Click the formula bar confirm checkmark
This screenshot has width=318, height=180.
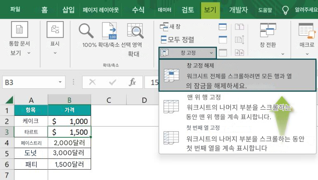point(112,82)
